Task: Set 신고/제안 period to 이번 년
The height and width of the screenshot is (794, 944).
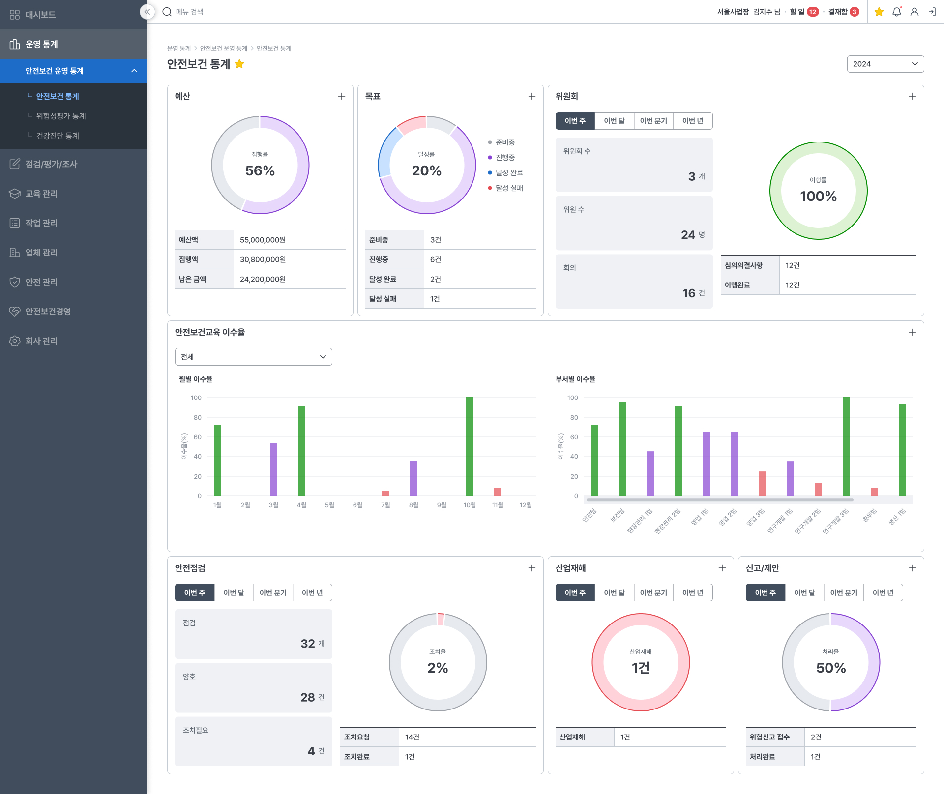Action: point(883,593)
